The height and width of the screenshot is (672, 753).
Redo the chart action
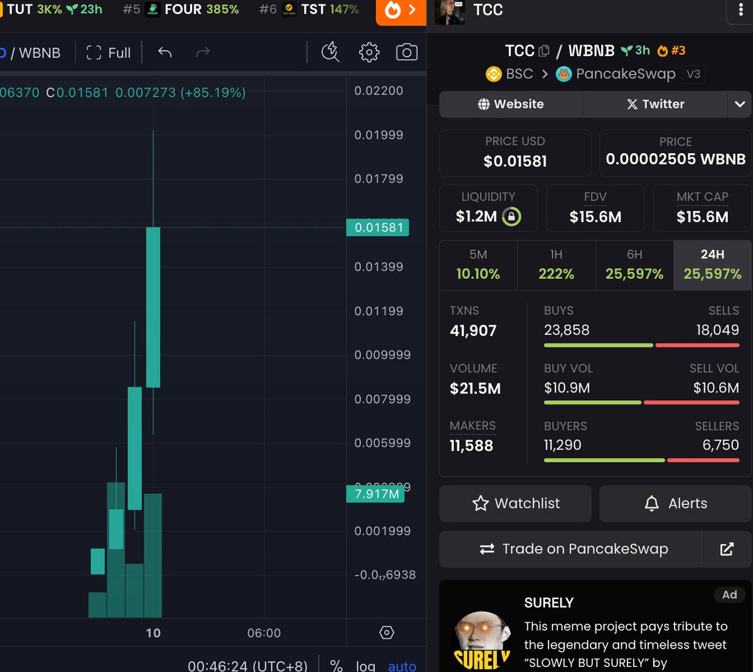(203, 52)
